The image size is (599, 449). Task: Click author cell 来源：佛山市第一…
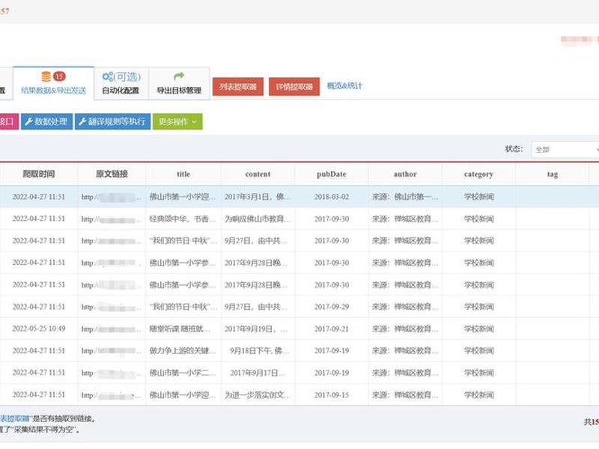click(405, 197)
